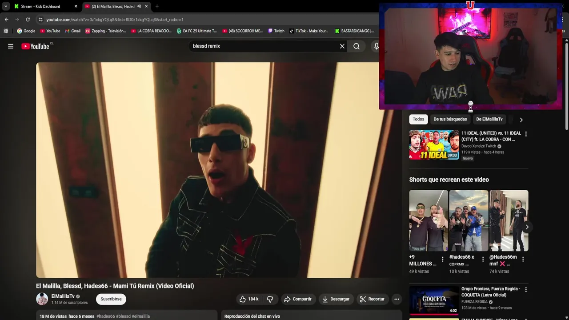Open the Gmail bookmark
Image resolution: width=569 pixels, height=320 pixels.
(72, 31)
